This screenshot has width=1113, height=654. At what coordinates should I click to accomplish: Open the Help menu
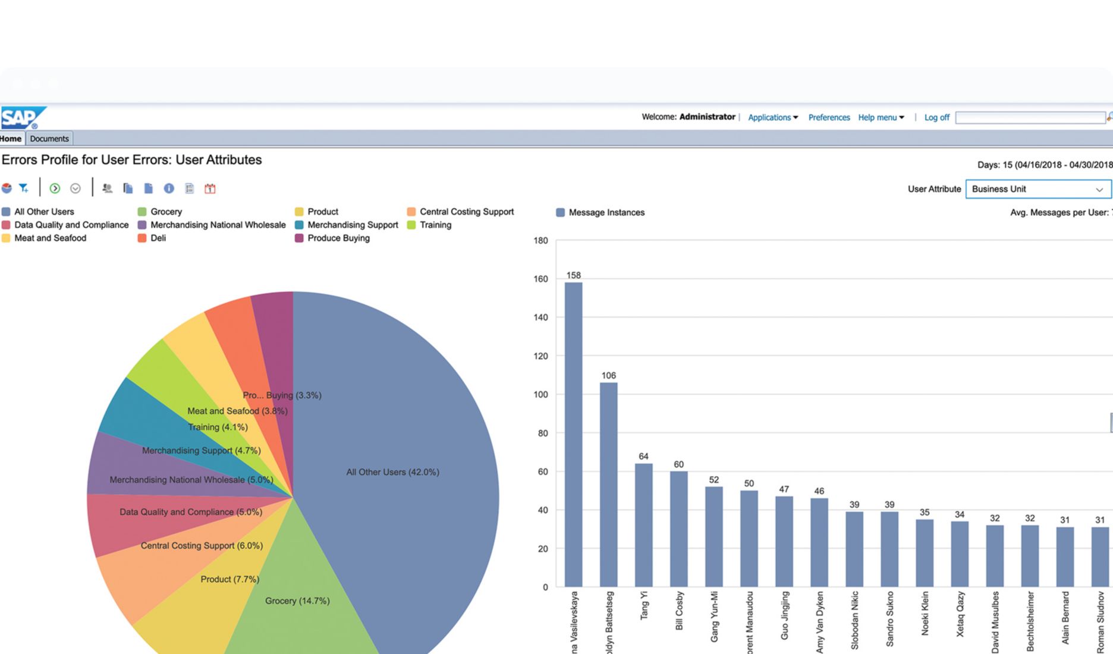pyautogui.click(x=880, y=117)
